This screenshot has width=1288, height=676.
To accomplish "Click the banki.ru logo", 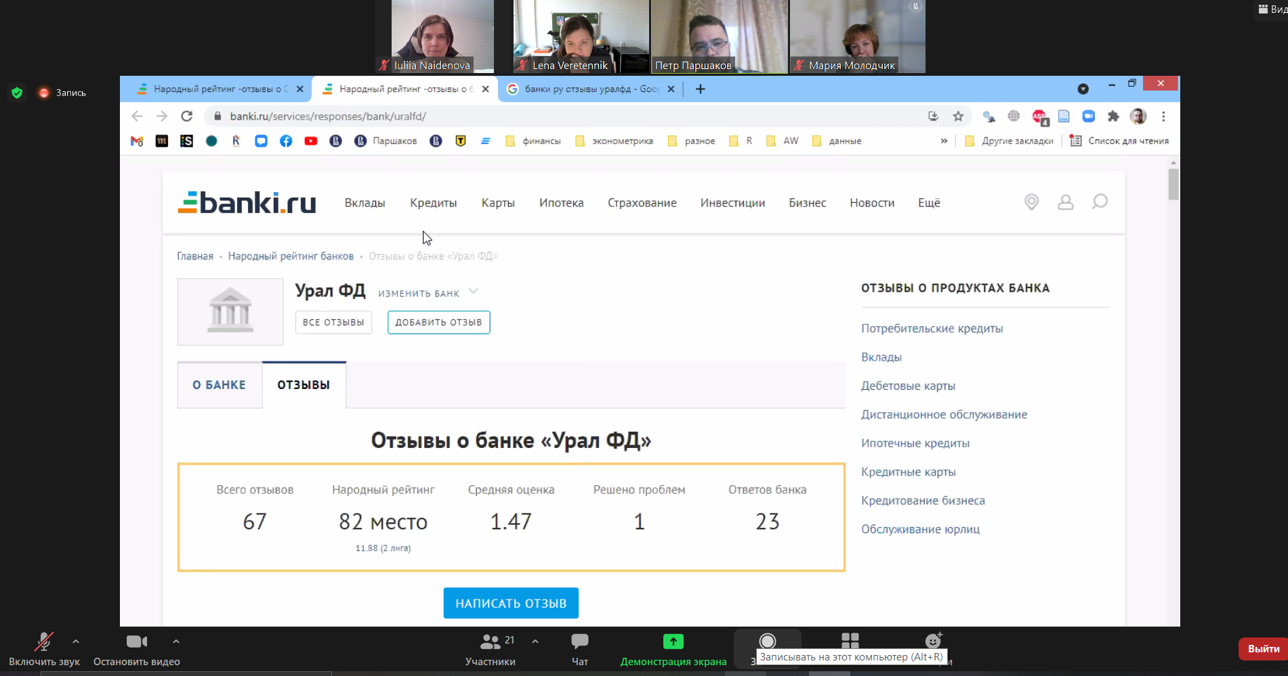I will point(247,202).
